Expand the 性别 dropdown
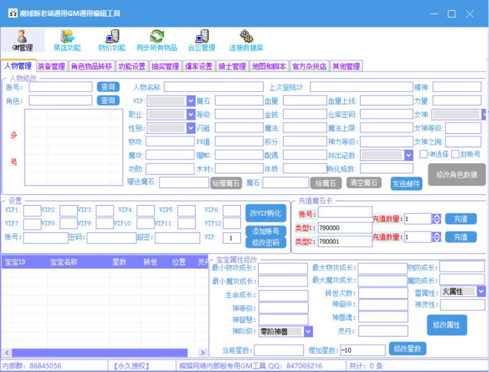The height and width of the screenshot is (372, 489). coord(191,128)
